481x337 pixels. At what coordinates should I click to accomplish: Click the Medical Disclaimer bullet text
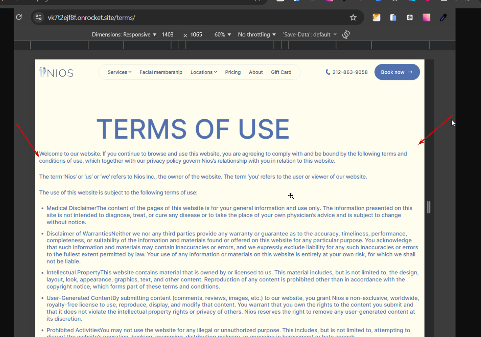(x=229, y=215)
